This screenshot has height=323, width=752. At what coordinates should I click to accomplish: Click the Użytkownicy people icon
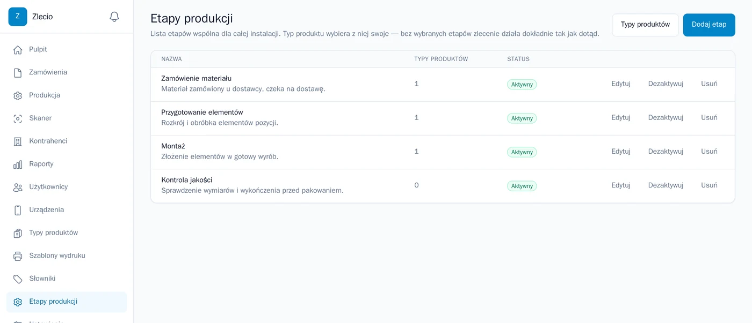[18, 187]
